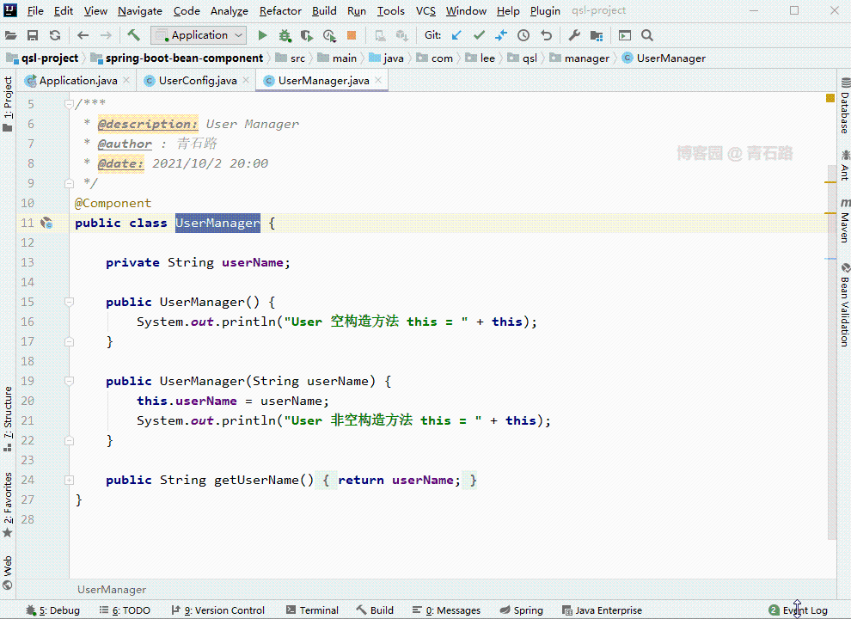Click spring-boot-bean-component breadcrumb
The image size is (851, 619).
pyautogui.click(x=177, y=58)
